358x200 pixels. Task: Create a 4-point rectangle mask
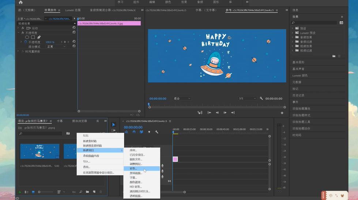tap(33, 37)
